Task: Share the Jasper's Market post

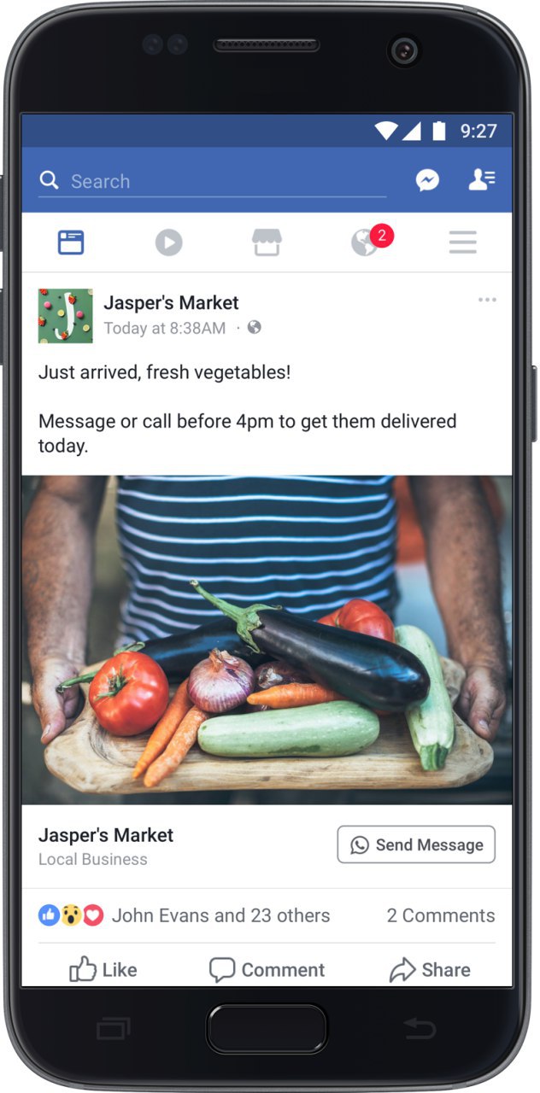Action: [430, 969]
